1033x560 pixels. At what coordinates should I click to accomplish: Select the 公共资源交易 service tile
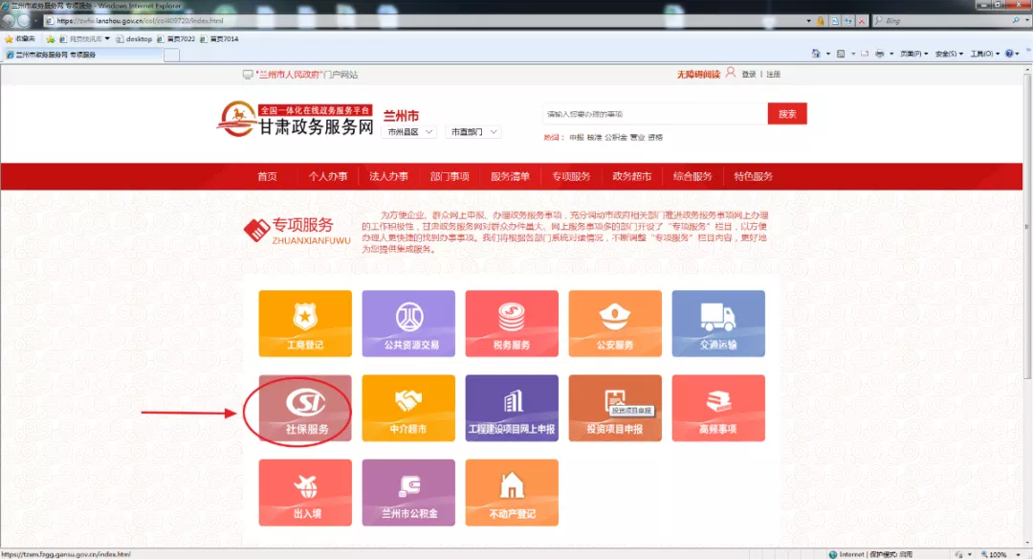[407, 324]
